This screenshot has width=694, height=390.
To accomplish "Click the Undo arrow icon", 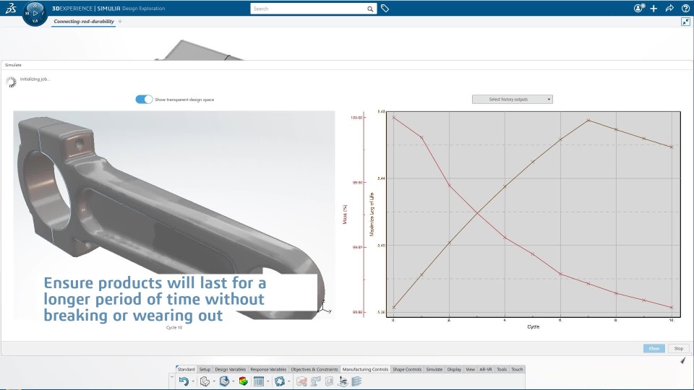I will (184, 381).
